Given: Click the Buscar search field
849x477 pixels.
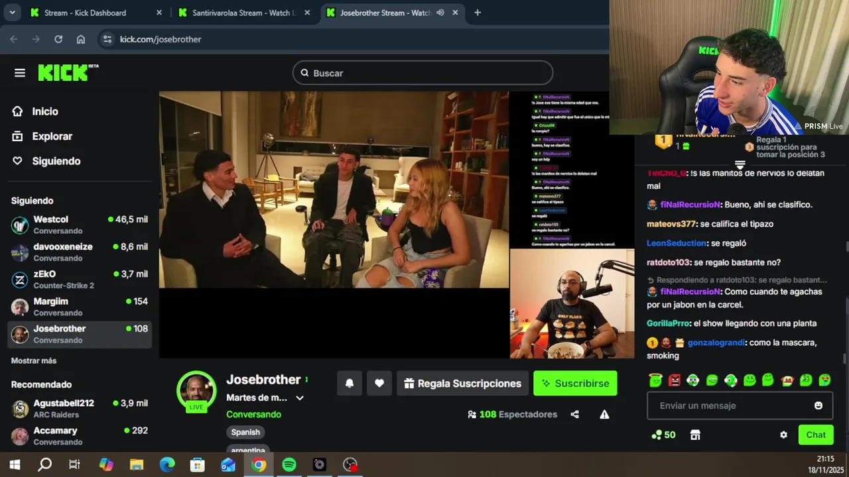Looking at the screenshot, I should click(423, 73).
